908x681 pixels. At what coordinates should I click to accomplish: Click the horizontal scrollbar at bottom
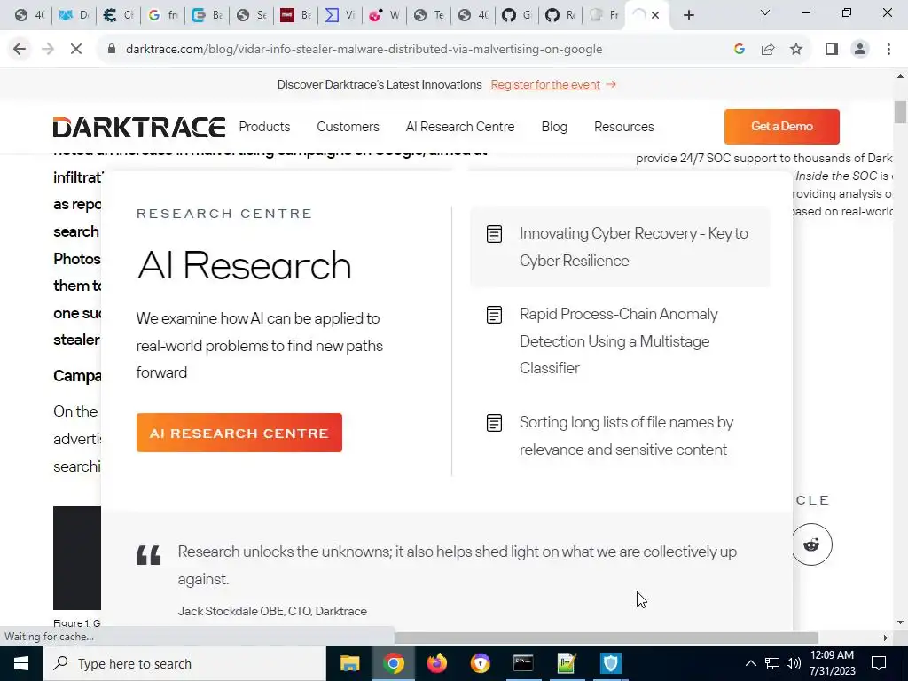tap(607, 638)
